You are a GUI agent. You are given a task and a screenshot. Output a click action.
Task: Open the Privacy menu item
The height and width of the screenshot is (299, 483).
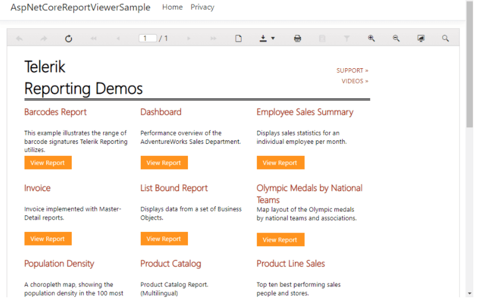click(202, 7)
